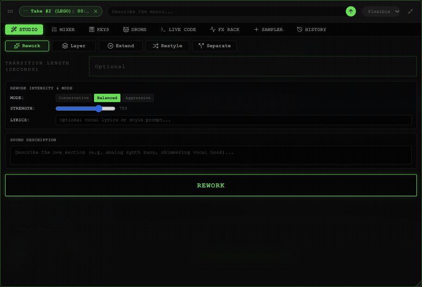Click the TRANSITION LENGTH (SECONDS) label
The height and width of the screenshot is (287, 422).
pyautogui.click(x=37, y=66)
